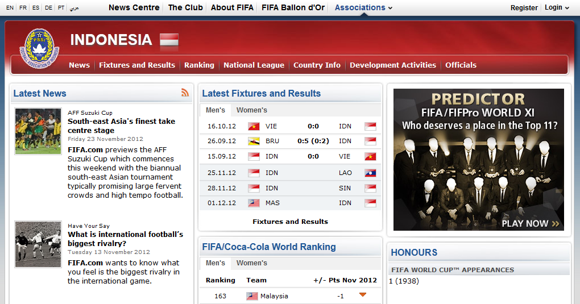Open the Development Activities nav tab

pyautogui.click(x=393, y=65)
